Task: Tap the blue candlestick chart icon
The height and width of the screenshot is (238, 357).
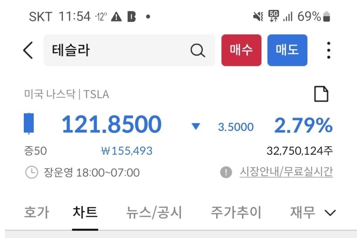Action: [x=29, y=123]
